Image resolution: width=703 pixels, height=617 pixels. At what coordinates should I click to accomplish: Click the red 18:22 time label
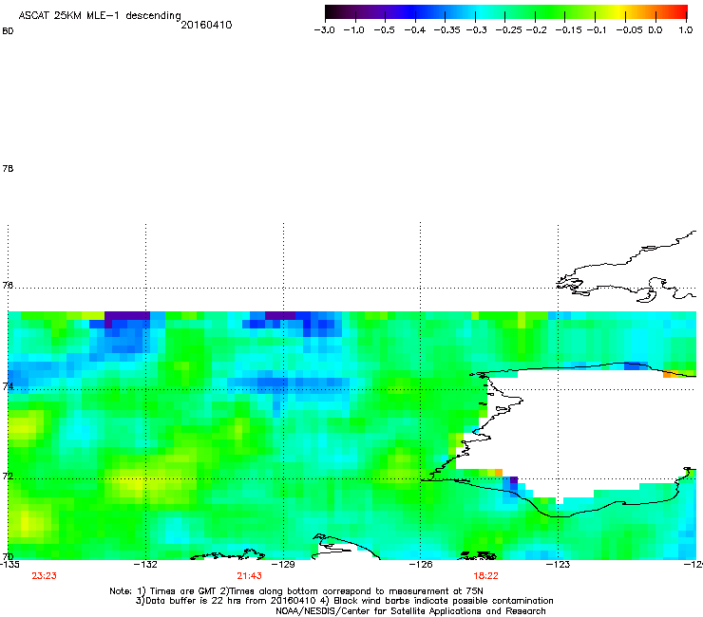(485, 576)
